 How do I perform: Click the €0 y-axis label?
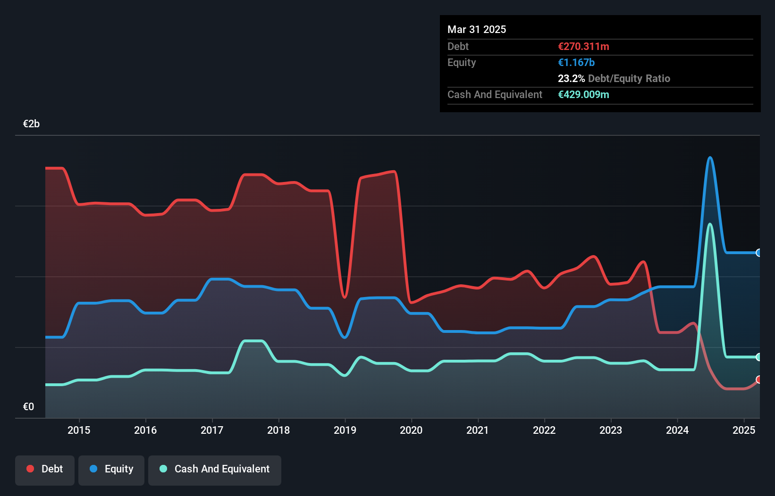coord(28,406)
